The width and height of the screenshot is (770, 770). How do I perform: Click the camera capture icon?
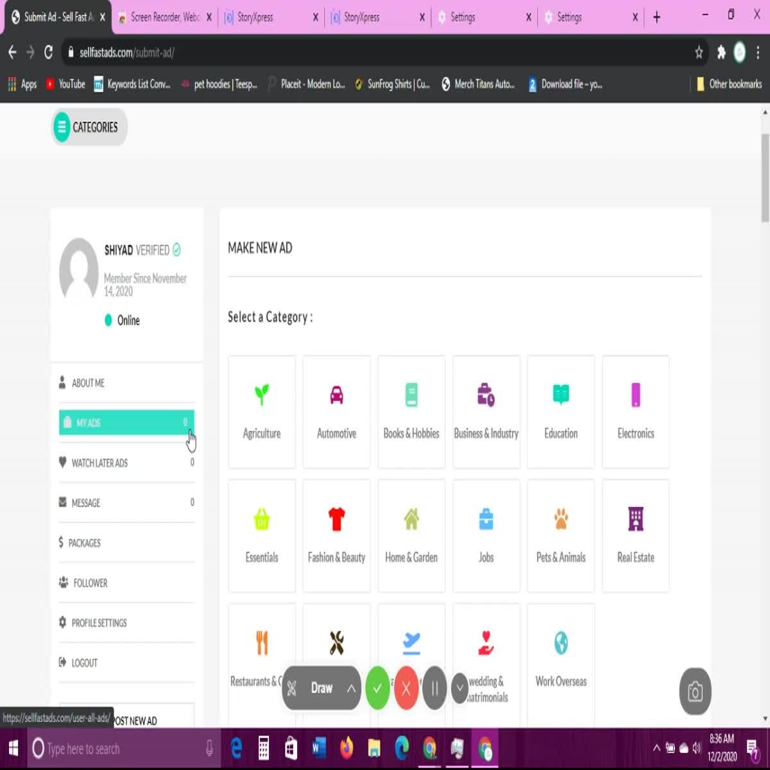click(x=695, y=692)
